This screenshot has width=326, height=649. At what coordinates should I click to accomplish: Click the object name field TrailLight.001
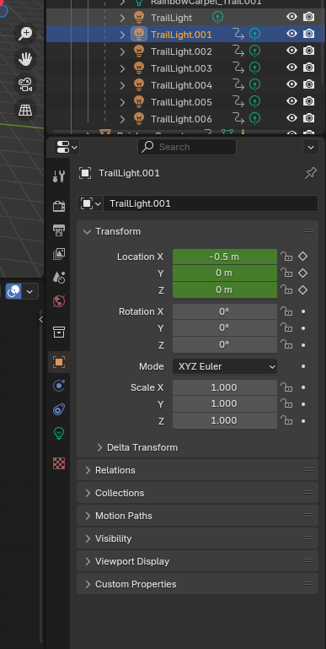pyautogui.click(x=211, y=203)
